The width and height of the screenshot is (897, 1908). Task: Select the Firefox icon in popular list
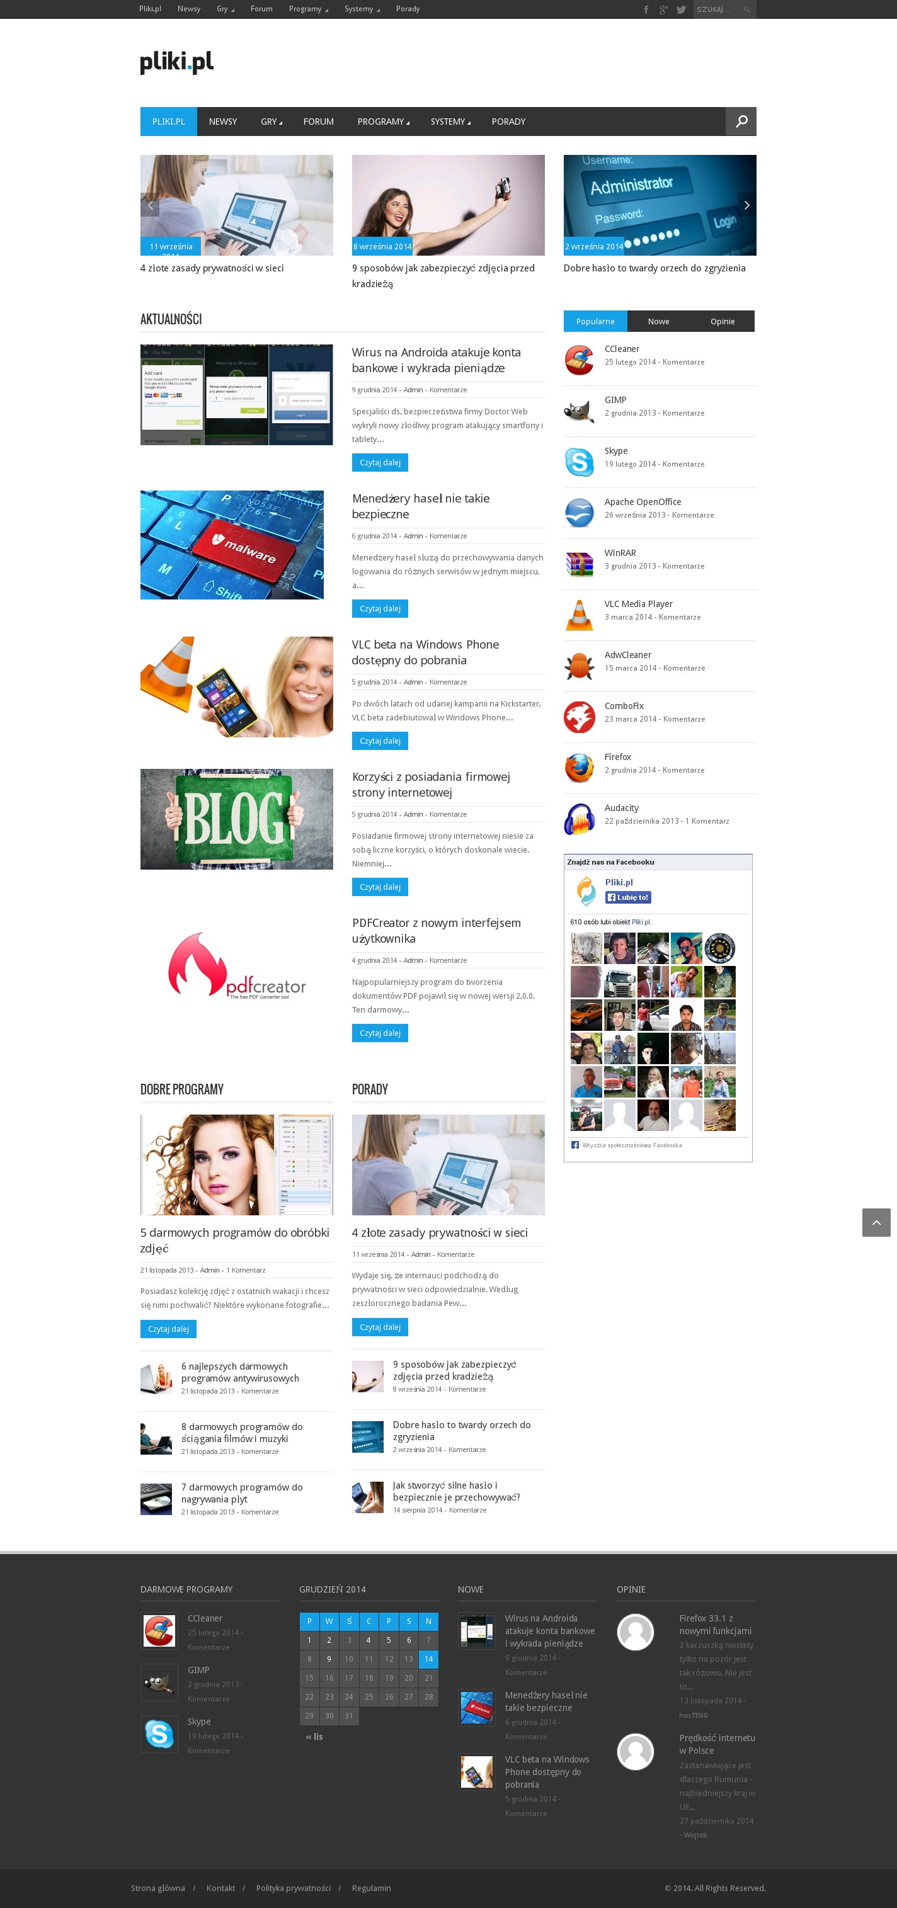coord(580,768)
